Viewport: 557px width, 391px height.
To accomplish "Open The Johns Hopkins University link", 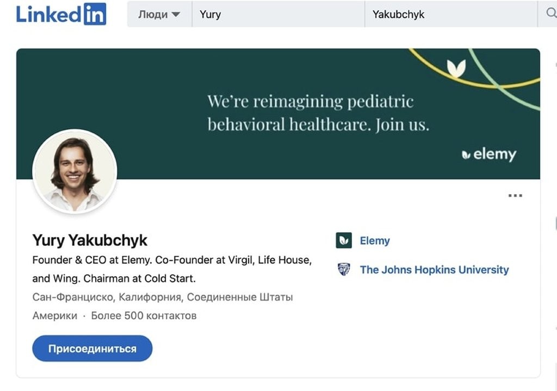I will pyautogui.click(x=434, y=270).
